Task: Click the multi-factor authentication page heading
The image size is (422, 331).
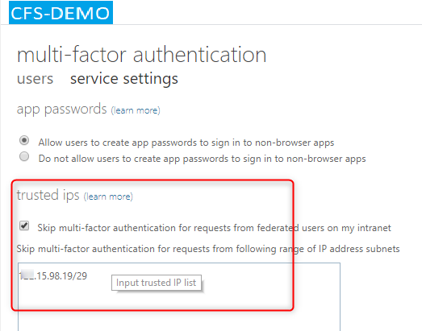Action: click(141, 55)
